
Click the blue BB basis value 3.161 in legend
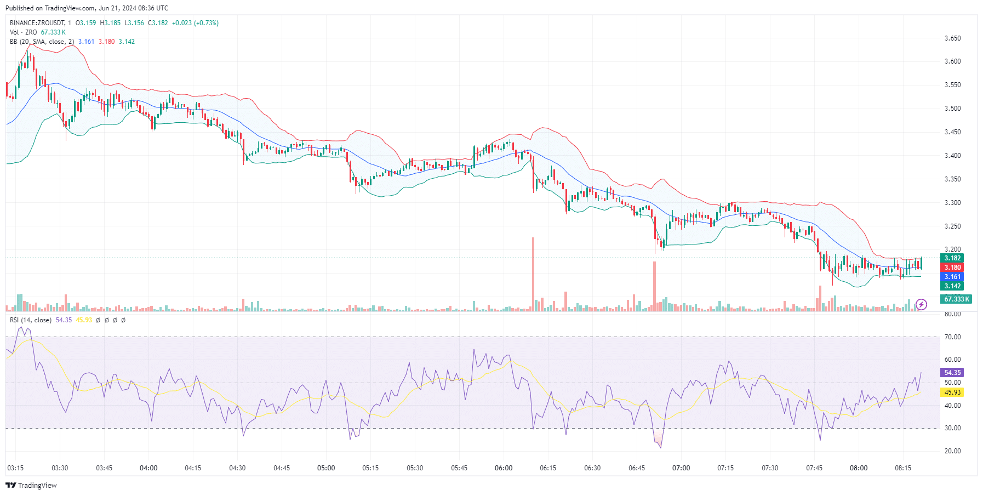(x=86, y=42)
